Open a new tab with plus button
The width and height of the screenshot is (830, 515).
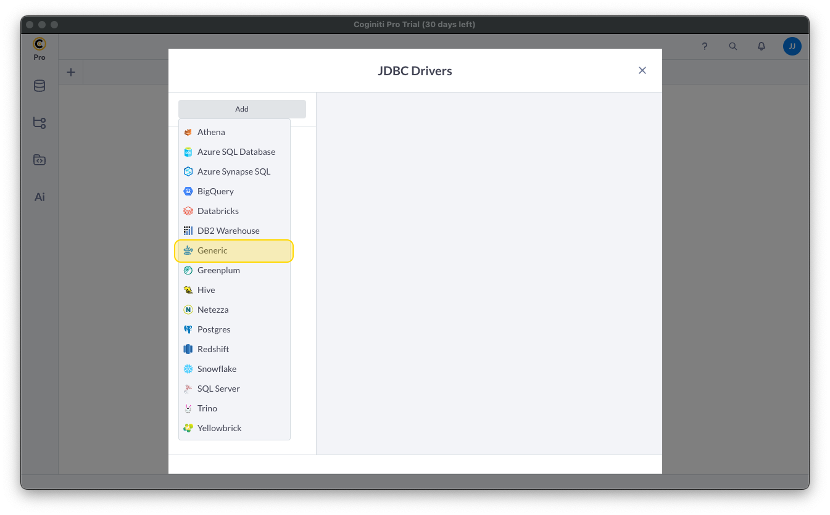pos(71,72)
